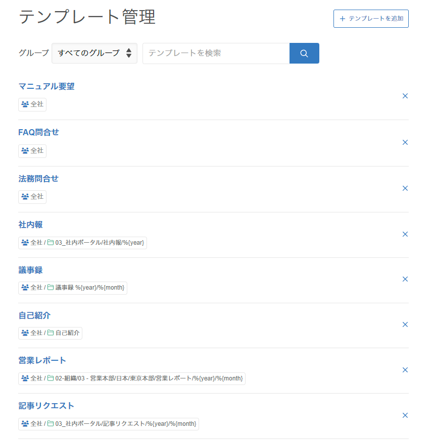Image resolution: width=433 pixels, height=440 pixels.
Task: Delete the マニュアル要望 template via X icon
Action: point(405,96)
